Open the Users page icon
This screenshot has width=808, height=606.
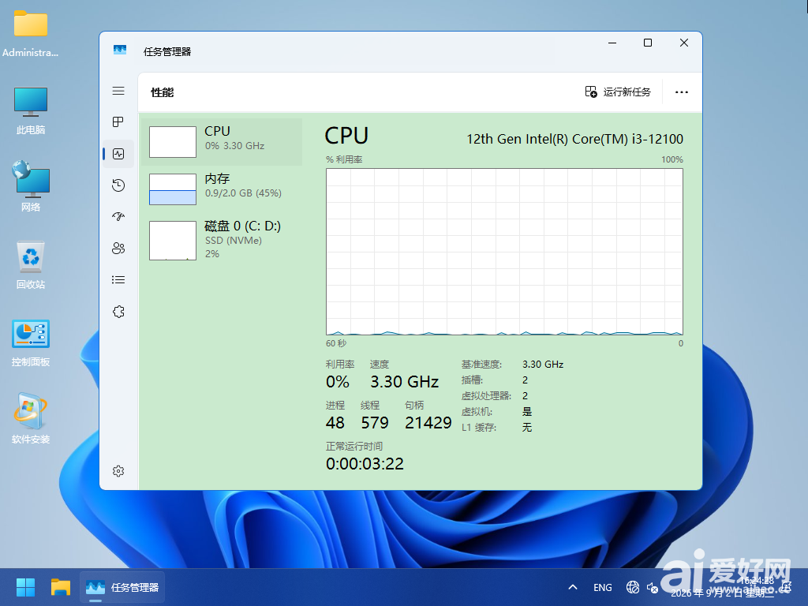coord(118,249)
